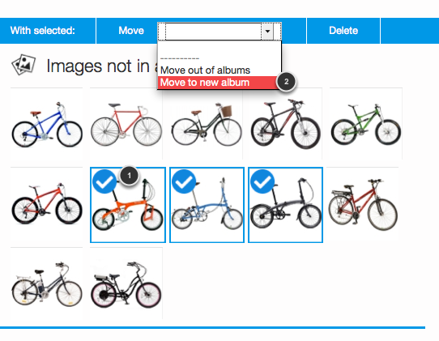Click inside the Move combo box field
This screenshot has width=439, height=341.
click(214, 31)
